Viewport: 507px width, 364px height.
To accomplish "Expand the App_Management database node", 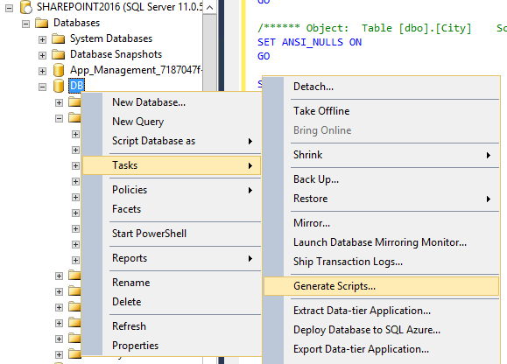I will (42, 71).
